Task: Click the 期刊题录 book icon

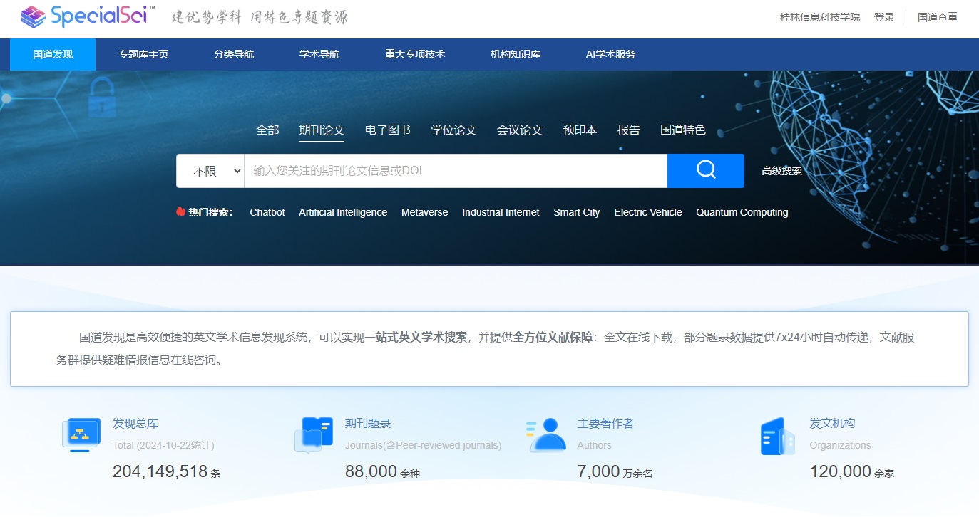Action: 314,434
